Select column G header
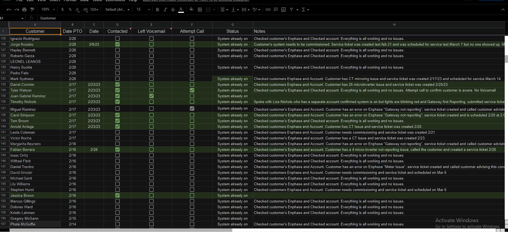The image size is (508, 232). 232,25
